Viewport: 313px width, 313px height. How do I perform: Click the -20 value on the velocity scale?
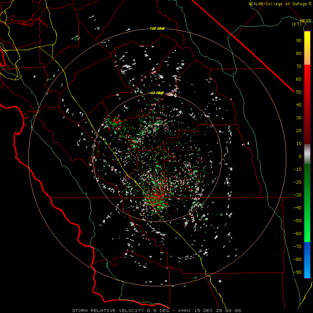click(x=297, y=182)
